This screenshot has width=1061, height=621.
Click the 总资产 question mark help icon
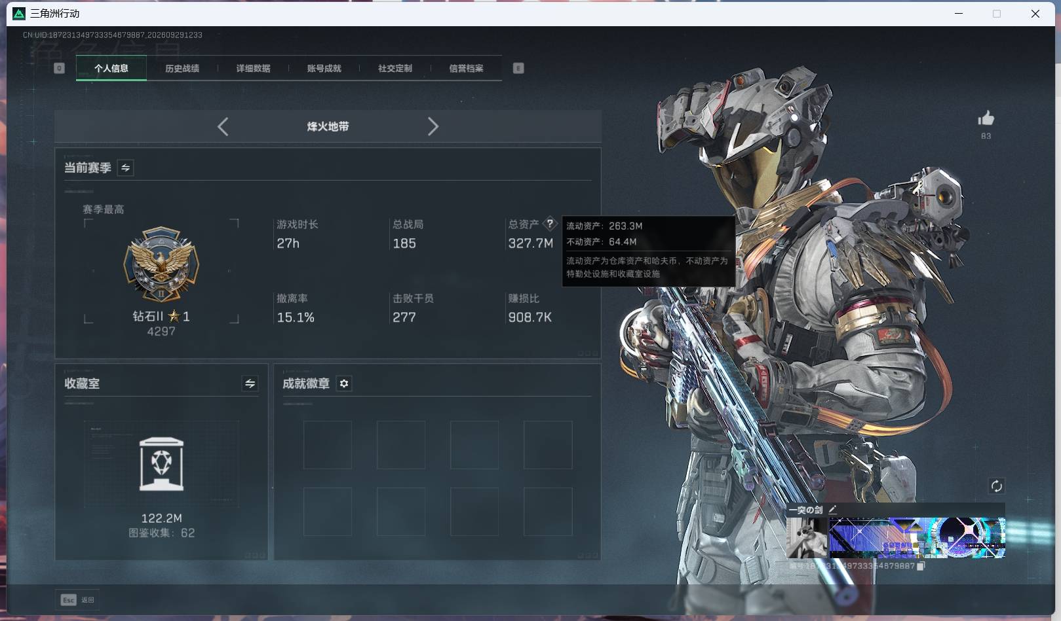(550, 224)
